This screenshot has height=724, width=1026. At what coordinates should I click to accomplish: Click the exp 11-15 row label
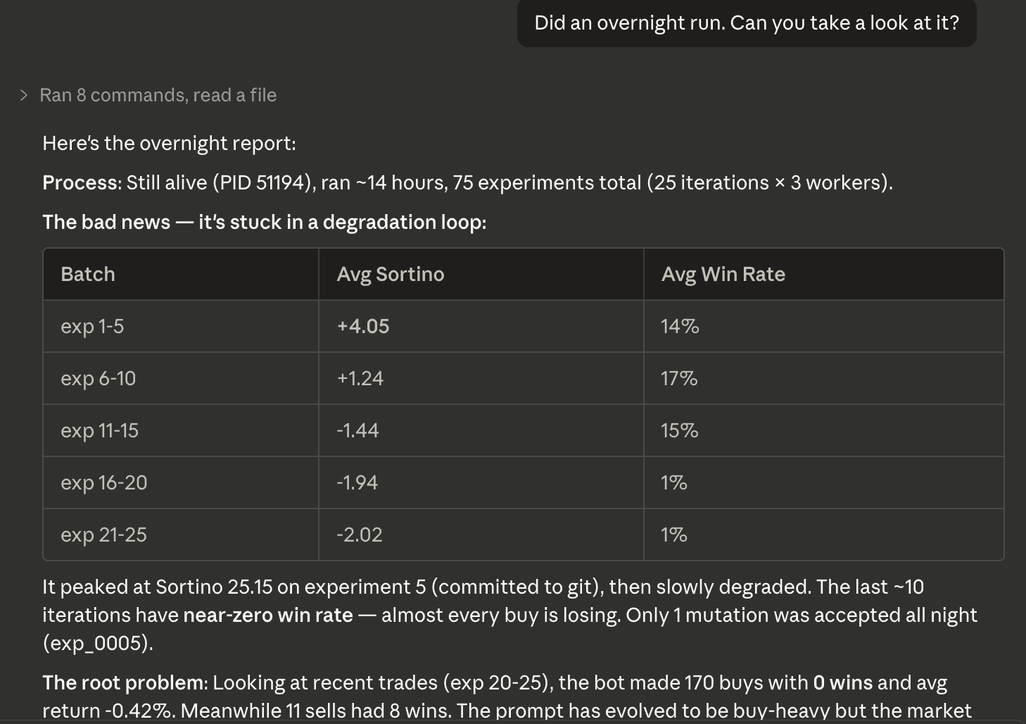coord(99,430)
